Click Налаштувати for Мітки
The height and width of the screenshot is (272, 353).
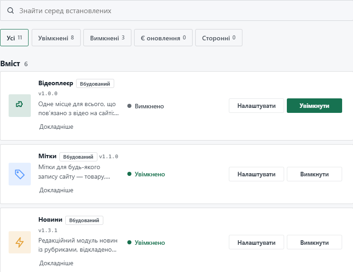tap(256, 174)
